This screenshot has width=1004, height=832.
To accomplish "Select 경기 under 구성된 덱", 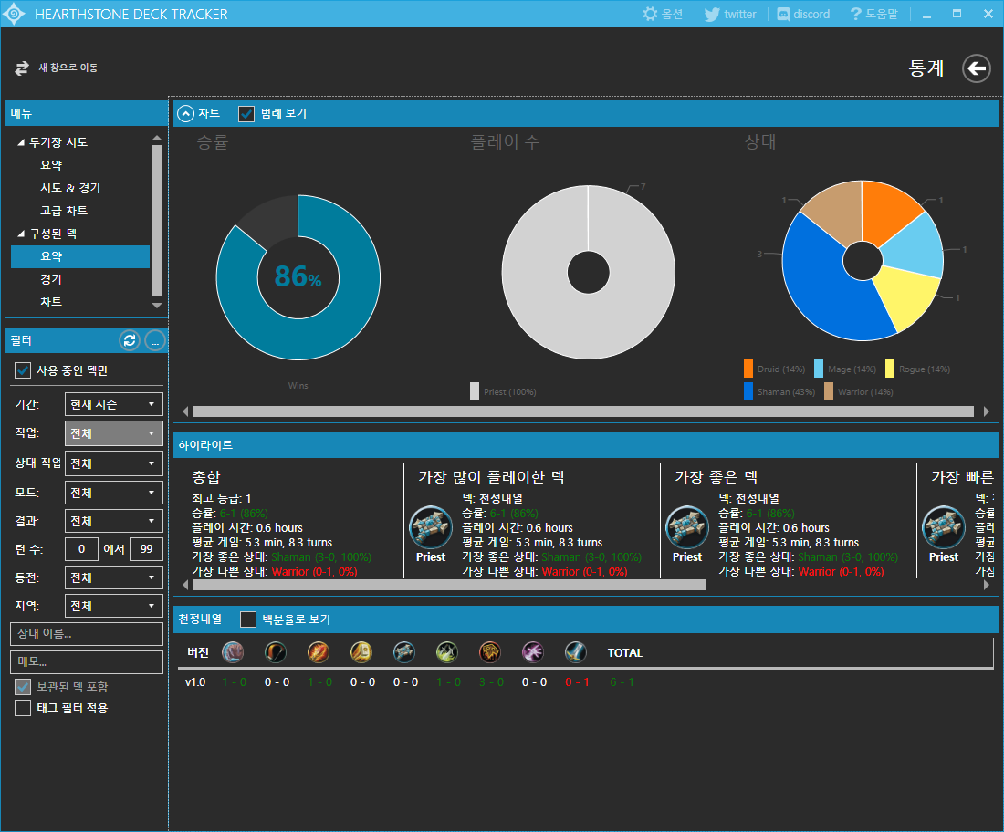I will pyautogui.click(x=51, y=279).
